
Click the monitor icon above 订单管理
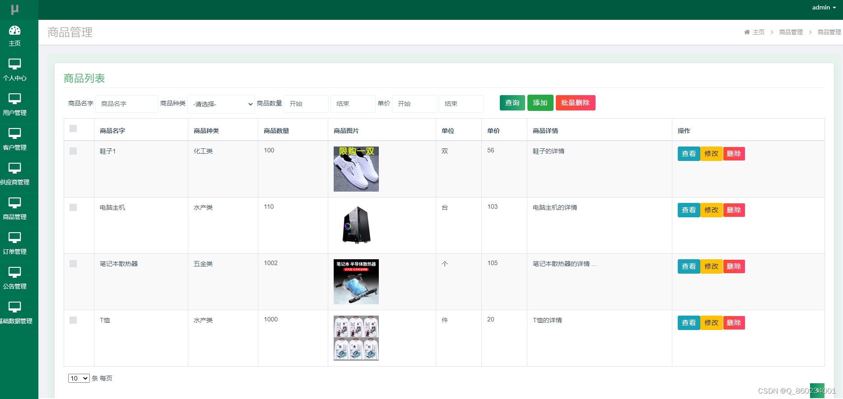click(x=15, y=238)
